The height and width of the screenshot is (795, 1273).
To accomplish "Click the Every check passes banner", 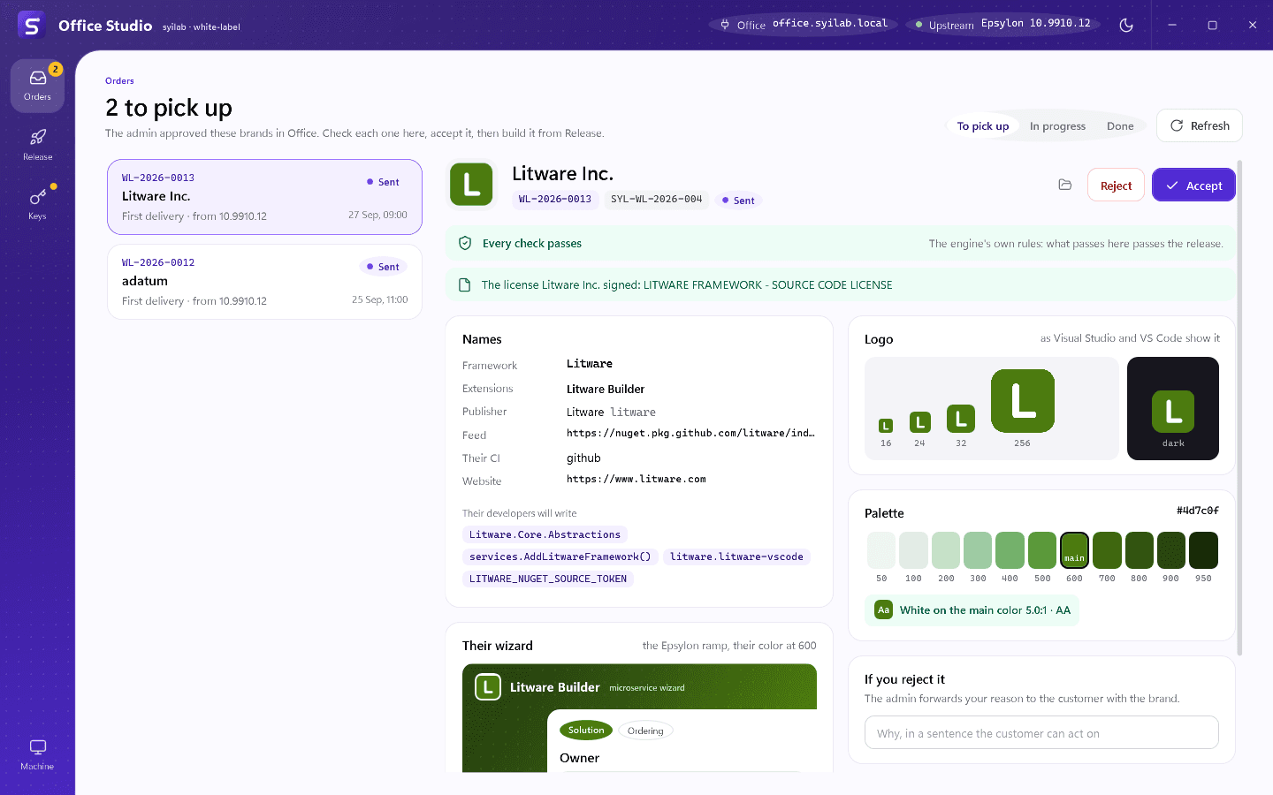I will point(840,244).
